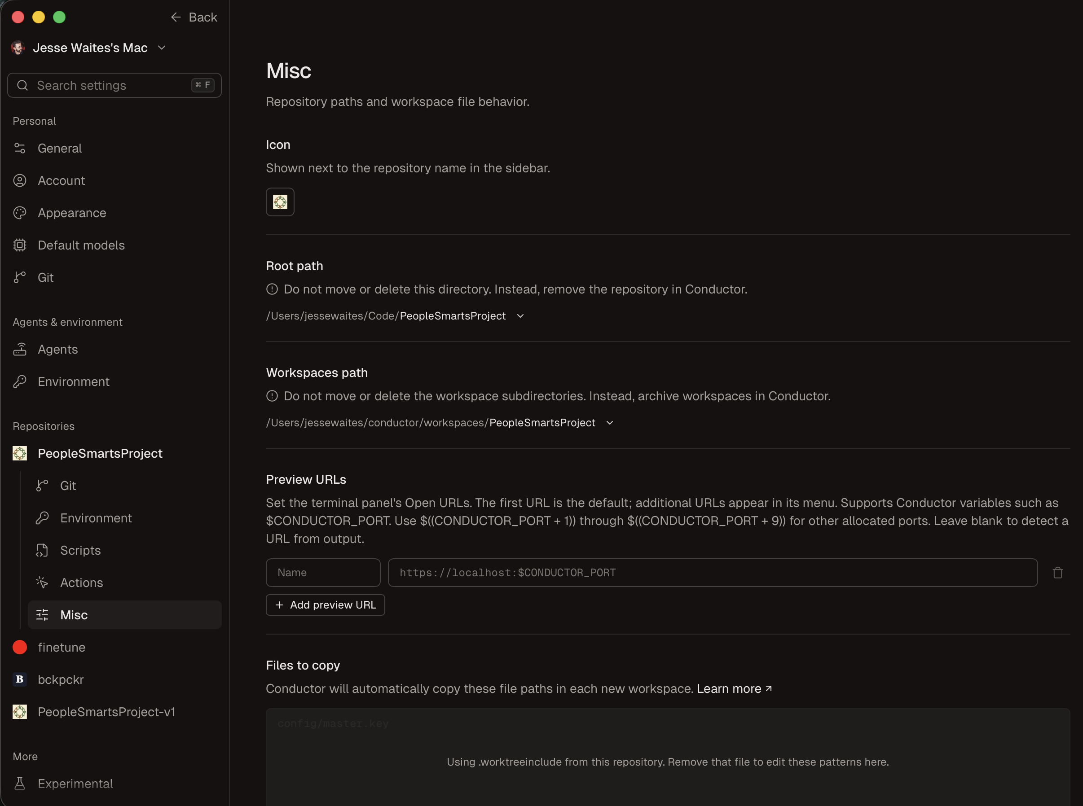Open the Git item under PeopleSmartsProject
Screen dimensions: 1083x806
click(125, 486)
